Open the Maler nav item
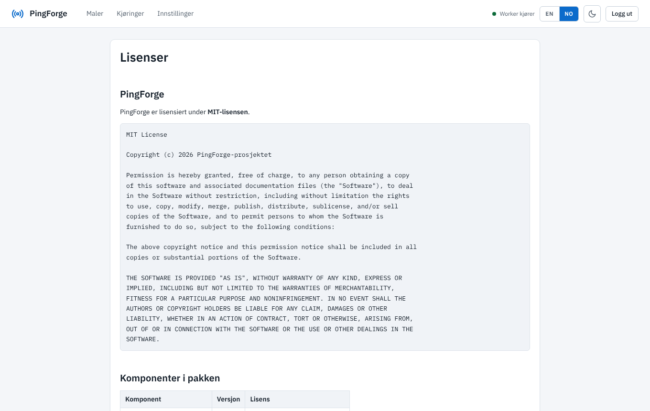650x411 pixels. click(95, 14)
